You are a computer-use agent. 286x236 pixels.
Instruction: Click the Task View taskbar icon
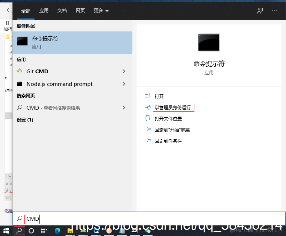[44, 231]
